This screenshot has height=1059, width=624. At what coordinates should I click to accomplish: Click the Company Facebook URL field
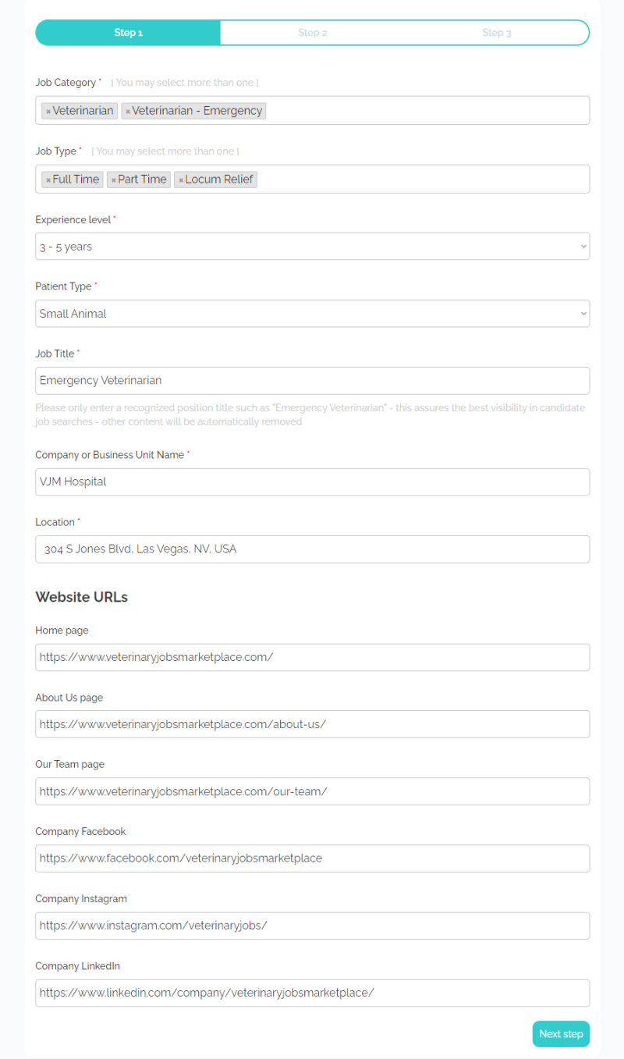click(x=312, y=858)
